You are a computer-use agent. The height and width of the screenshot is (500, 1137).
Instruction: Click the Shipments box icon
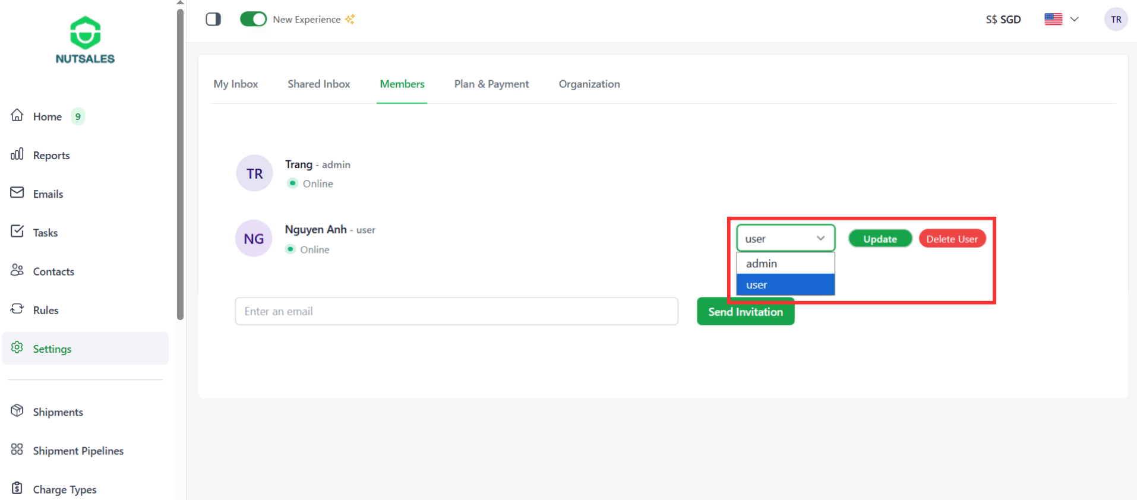click(x=17, y=411)
